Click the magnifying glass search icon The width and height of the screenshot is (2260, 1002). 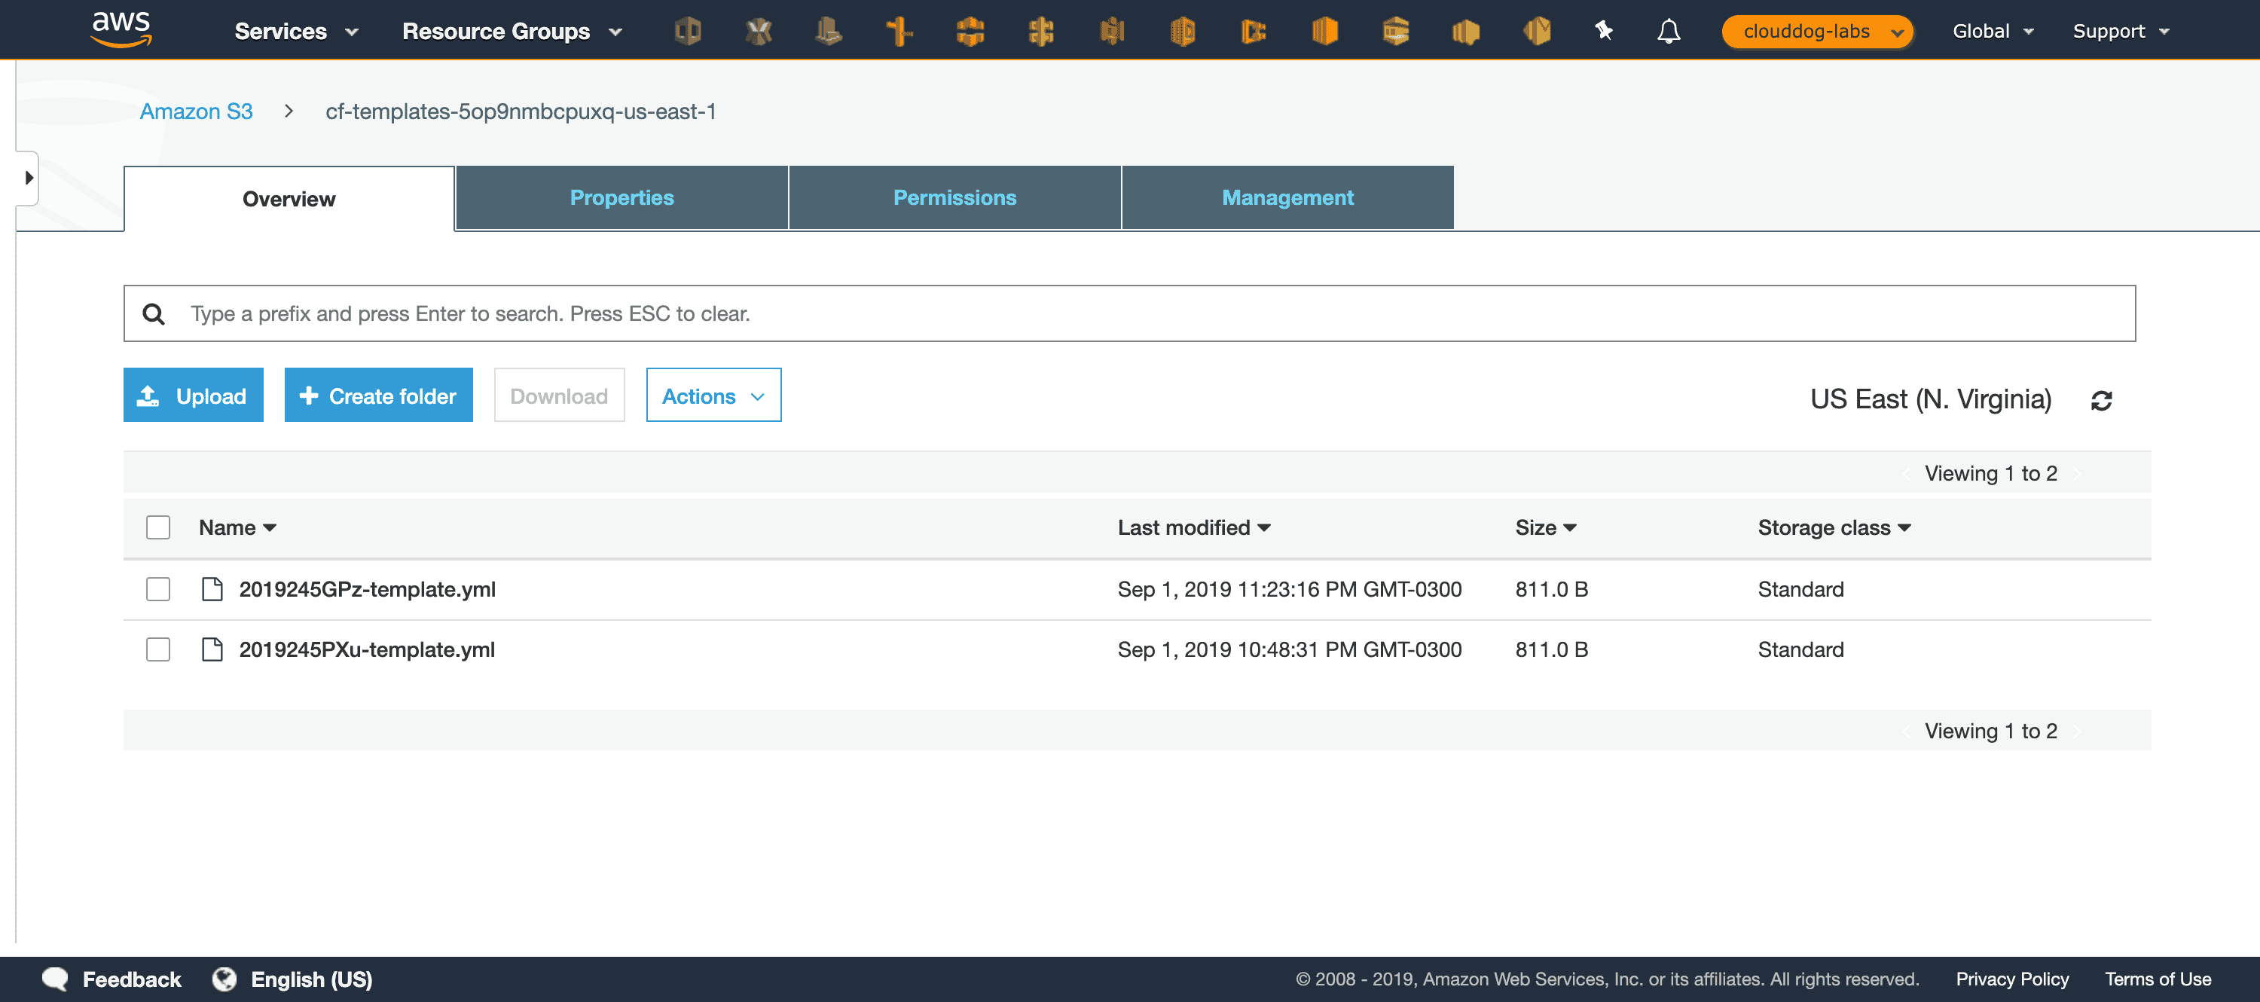pyautogui.click(x=154, y=313)
